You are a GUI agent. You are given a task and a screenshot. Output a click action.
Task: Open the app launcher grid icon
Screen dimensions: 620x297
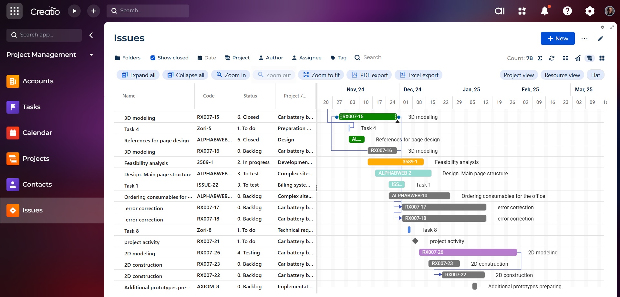tap(15, 11)
